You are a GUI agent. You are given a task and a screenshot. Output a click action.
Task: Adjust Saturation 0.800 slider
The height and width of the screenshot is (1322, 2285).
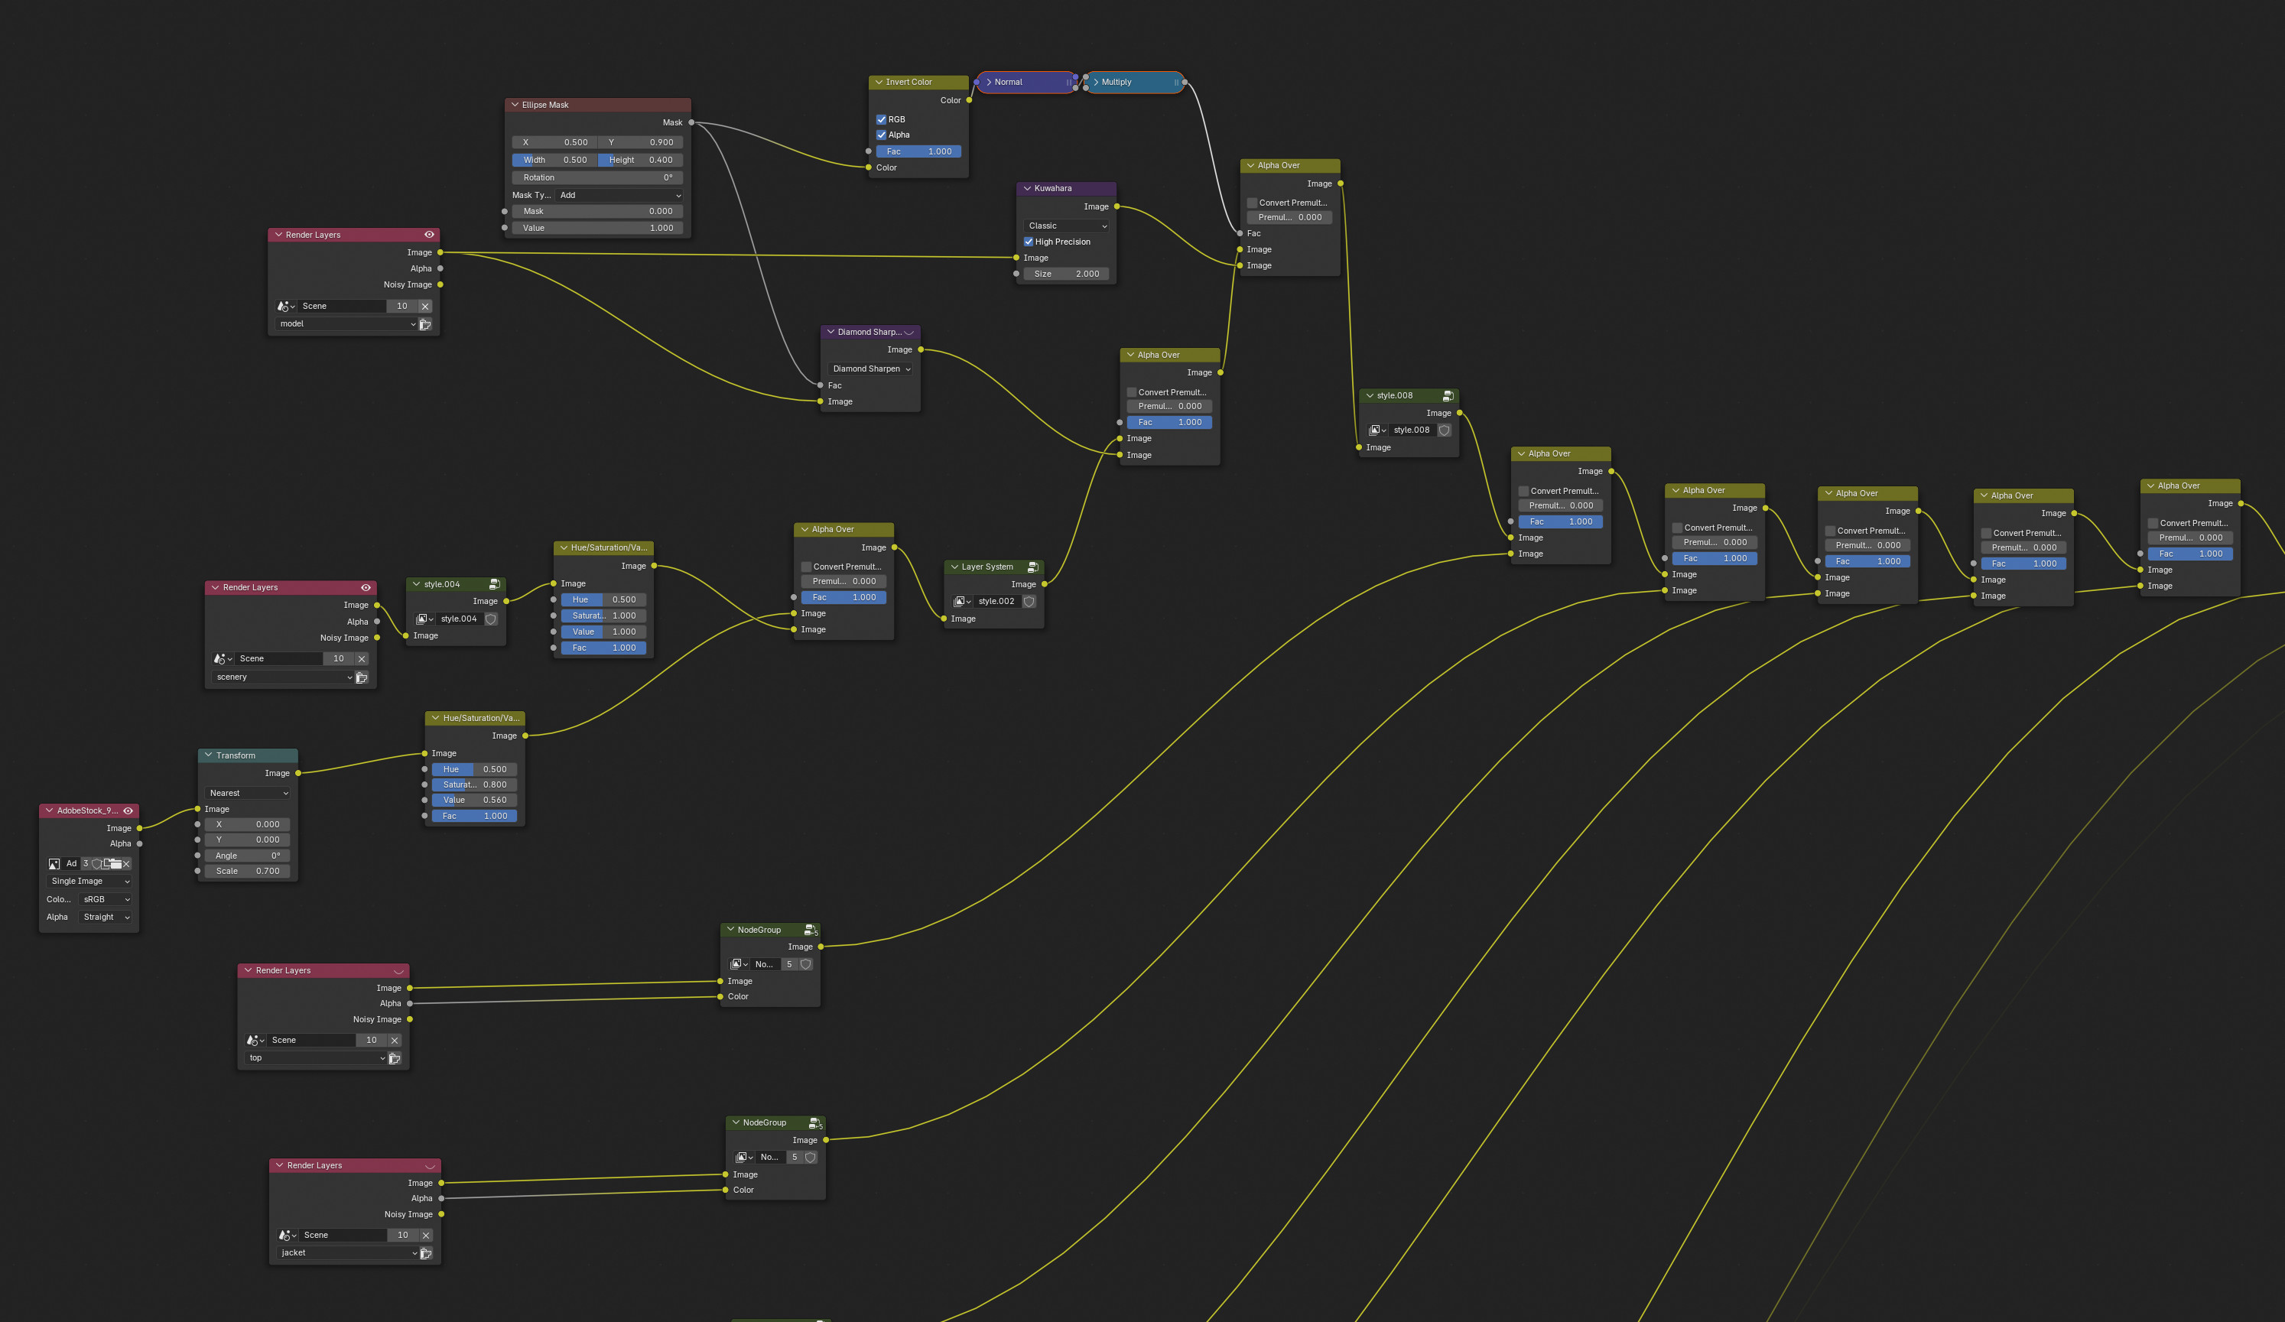point(474,785)
